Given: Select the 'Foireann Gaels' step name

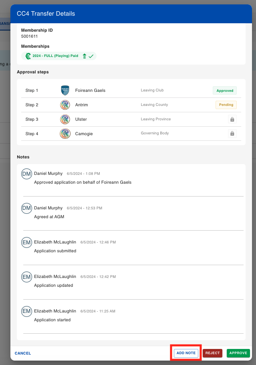Looking at the screenshot, I should click(x=90, y=90).
